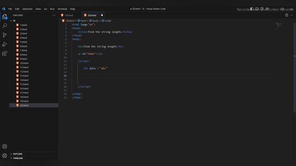Open 16.html in the Explorer
This screenshot has width=296, height=166.
point(34,89)
